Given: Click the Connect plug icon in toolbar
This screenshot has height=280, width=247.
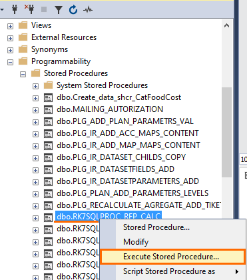Looking at the screenshot, I should 15,9.
